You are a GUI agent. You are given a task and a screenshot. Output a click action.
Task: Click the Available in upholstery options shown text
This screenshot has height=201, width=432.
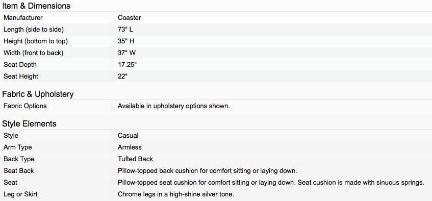174,106
